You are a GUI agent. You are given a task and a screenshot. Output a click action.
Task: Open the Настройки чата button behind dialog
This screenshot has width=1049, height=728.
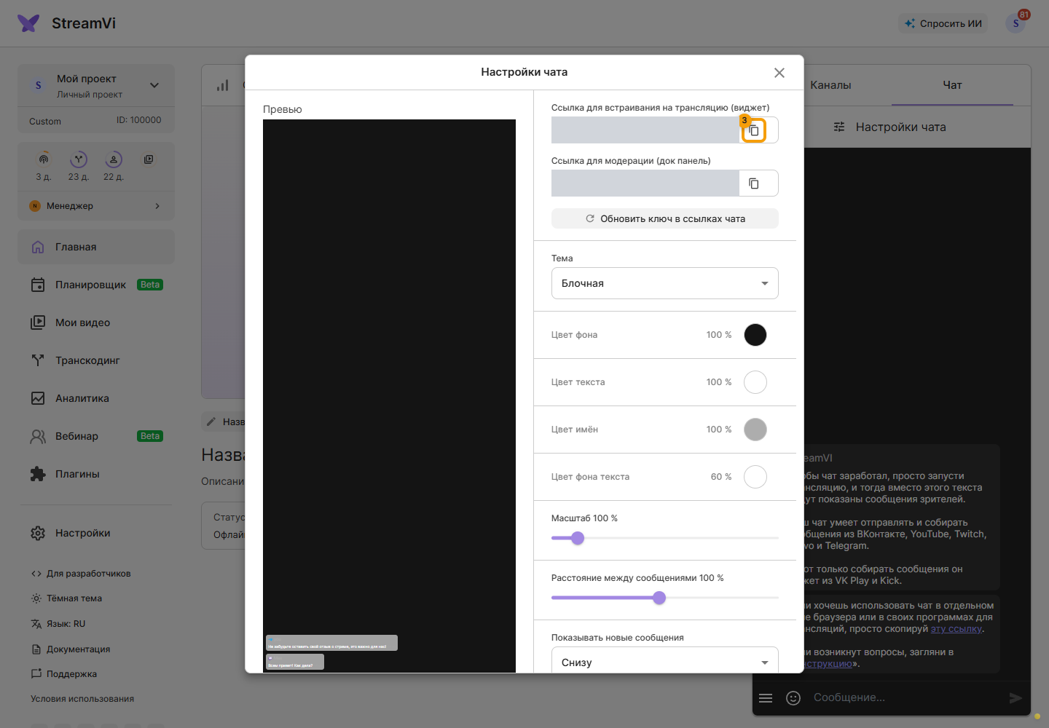(890, 127)
